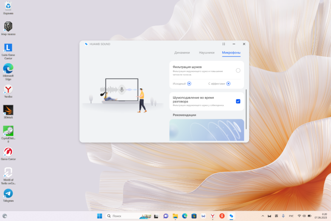
Task: Select the World of Tanks enCore desktop shortcut
Action: (8, 176)
